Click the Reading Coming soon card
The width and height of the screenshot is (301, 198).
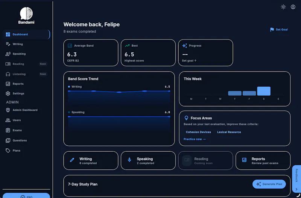click(x=205, y=161)
